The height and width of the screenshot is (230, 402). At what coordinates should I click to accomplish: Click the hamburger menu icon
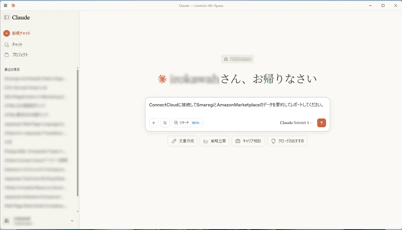[5, 6]
